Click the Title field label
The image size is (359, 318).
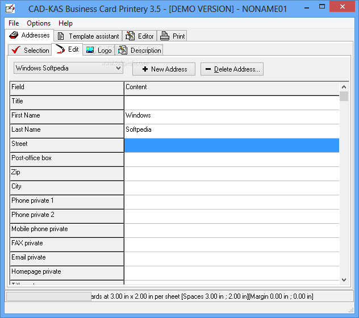pos(67,103)
